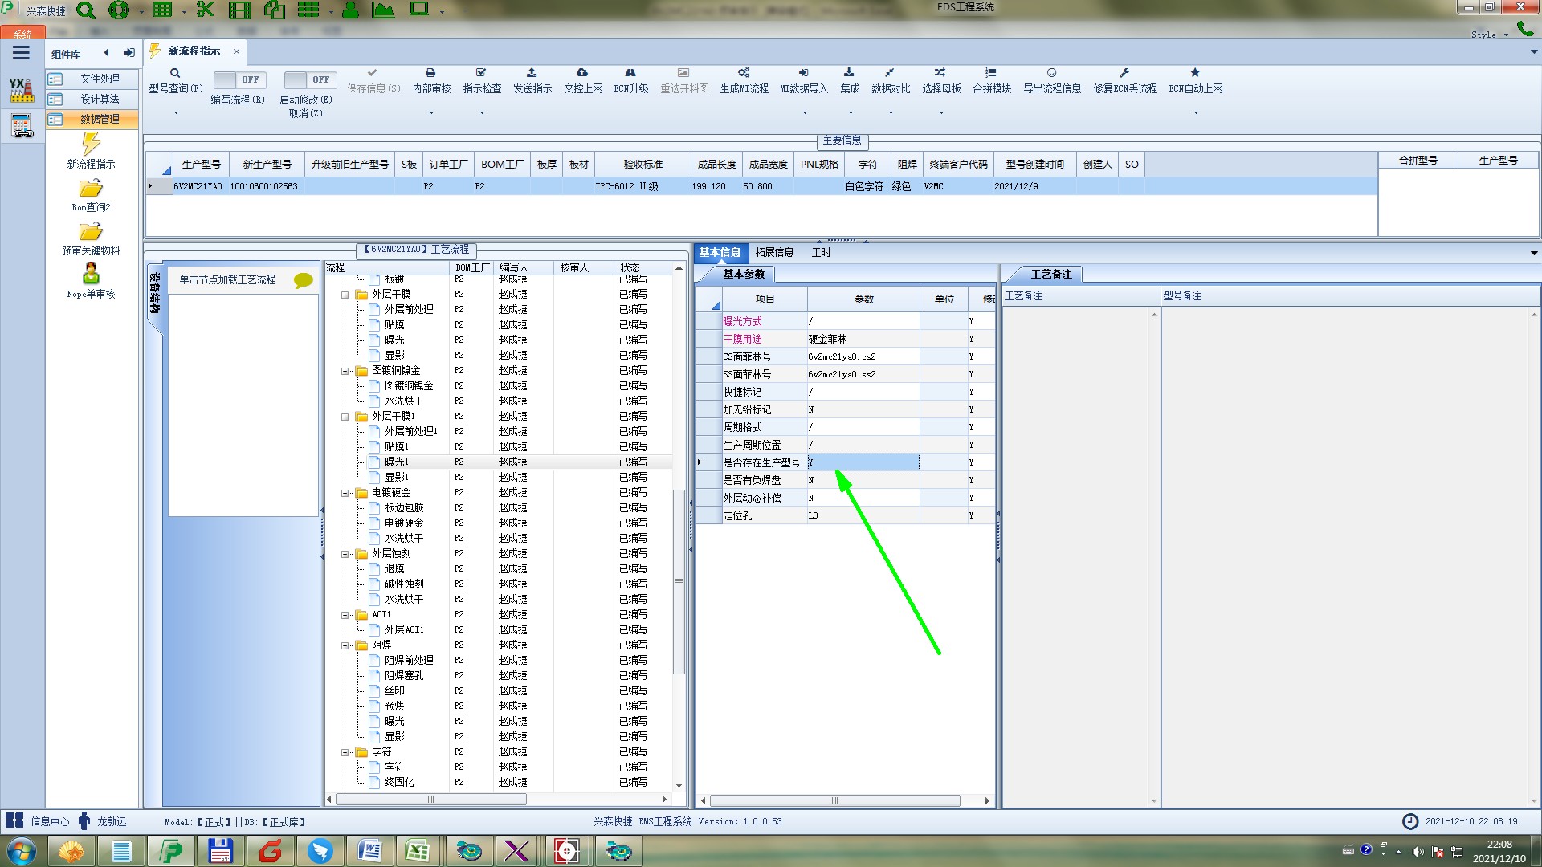Click 单击节点加载工艺流程 button

click(227, 279)
